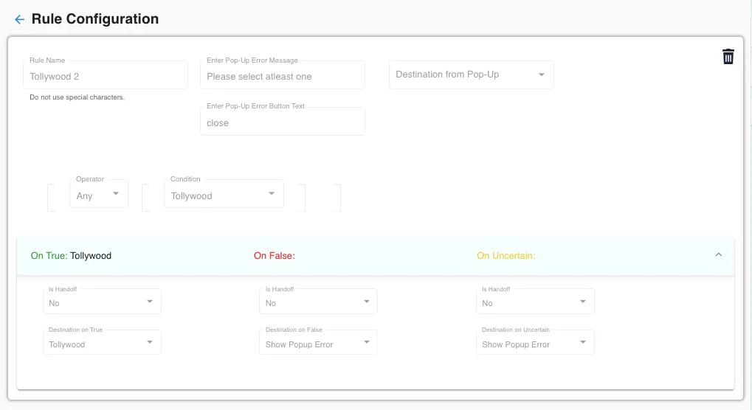The height and width of the screenshot is (410, 752).
Task: Open Is Handoff dropdown under On Uncertain
Action: coord(535,302)
